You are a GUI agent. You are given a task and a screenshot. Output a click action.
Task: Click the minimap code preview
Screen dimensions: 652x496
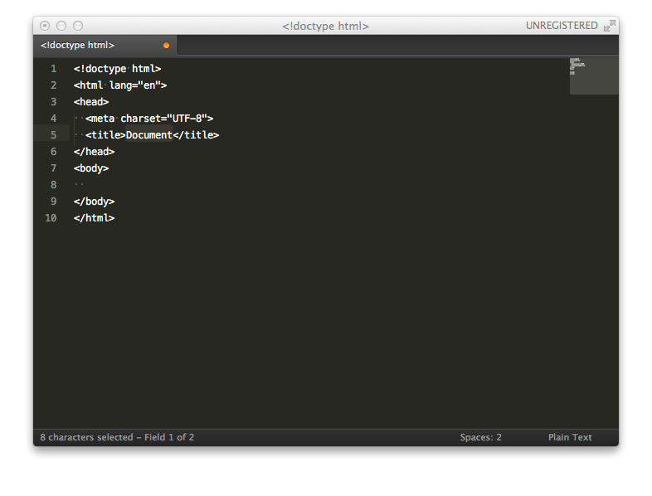pyautogui.click(x=593, y=76)
